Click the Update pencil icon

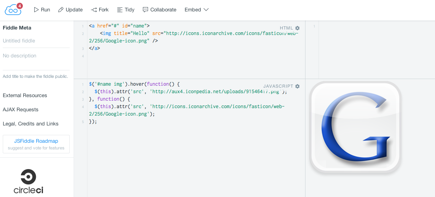(61, 10)
